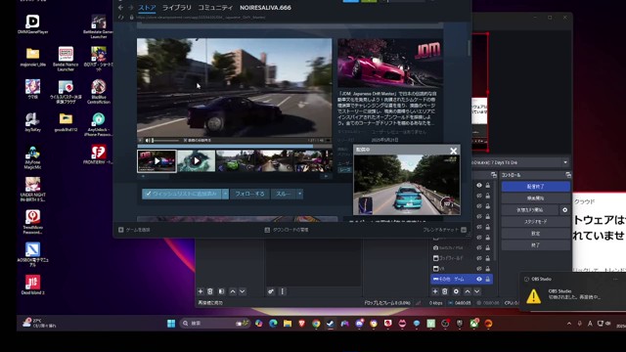Viewport: 626px width, 352px height.
Task: Click the Steam back navigation arrow
Action: [120, 8]
